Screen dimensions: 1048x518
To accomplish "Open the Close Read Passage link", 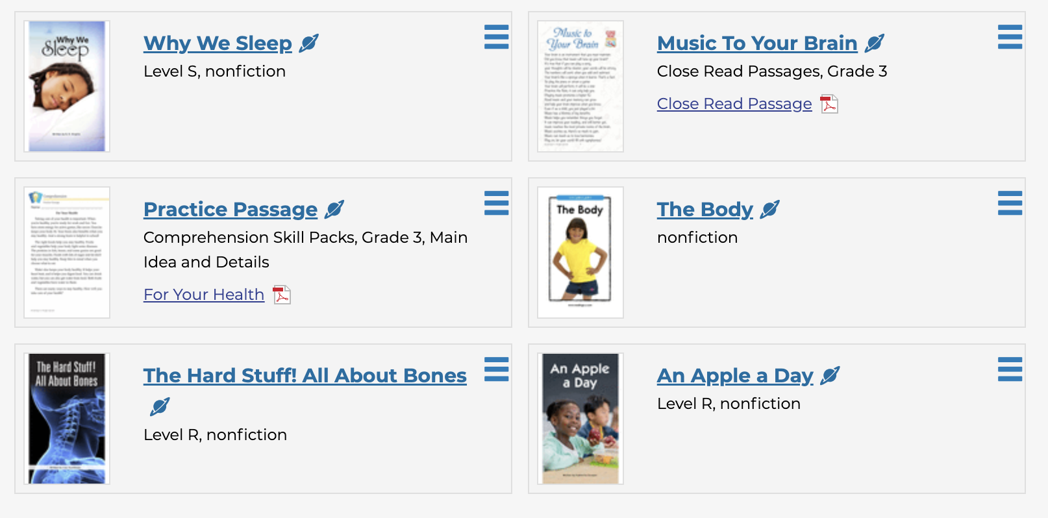I will click(x=734, y=104).
